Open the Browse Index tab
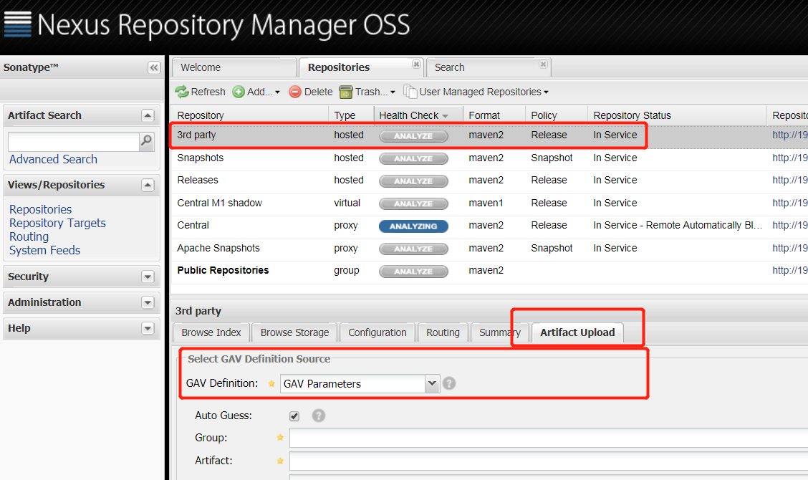 pos(211,332)
